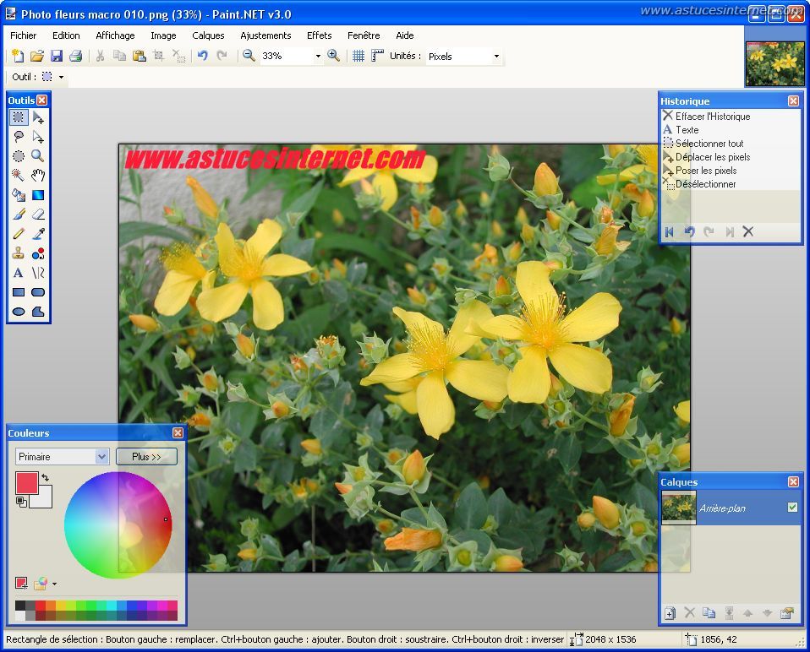Open the Unités dropdown
810x652 pixels.
click(496, 57)
